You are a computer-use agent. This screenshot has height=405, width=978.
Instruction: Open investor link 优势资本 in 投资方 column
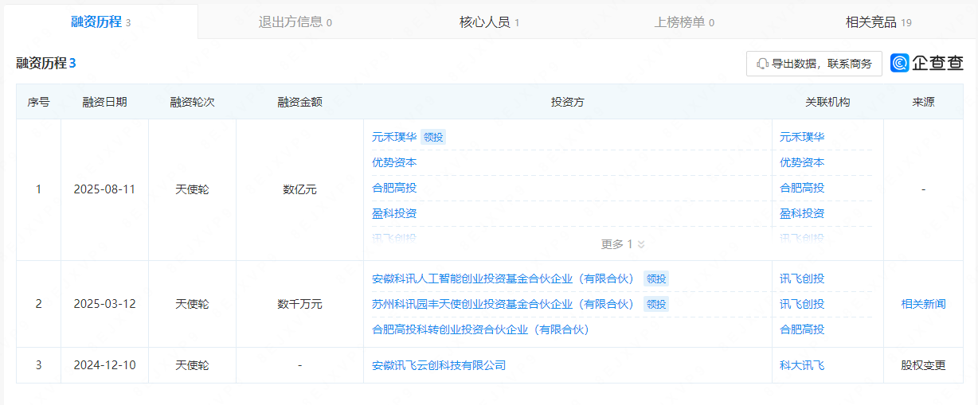394,162
